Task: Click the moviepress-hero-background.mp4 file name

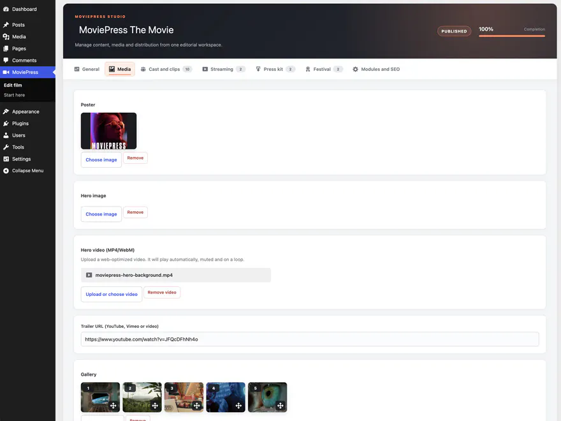Action: 134,275
